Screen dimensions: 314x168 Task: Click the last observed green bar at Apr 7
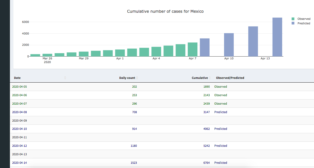192,49
